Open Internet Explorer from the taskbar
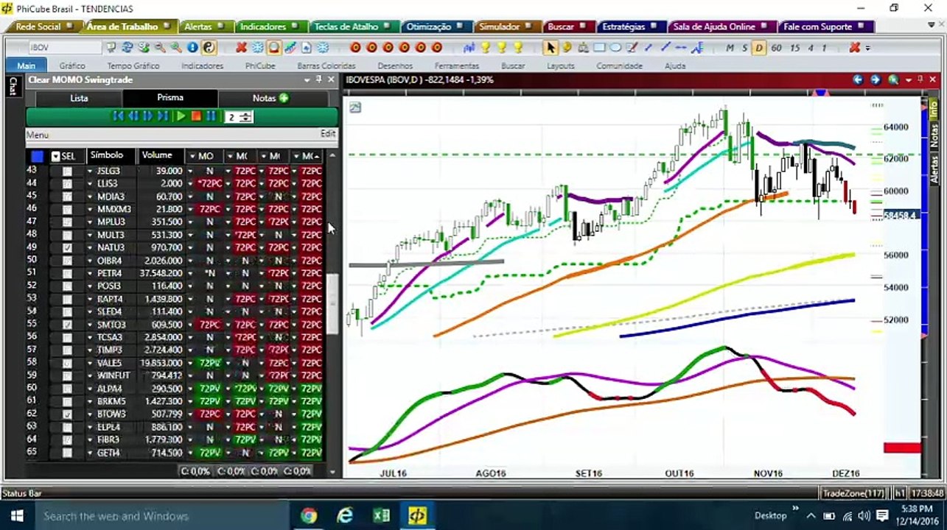Image resolution: width=947 pixels, height=530 pixels. click(x=345, y=515)
